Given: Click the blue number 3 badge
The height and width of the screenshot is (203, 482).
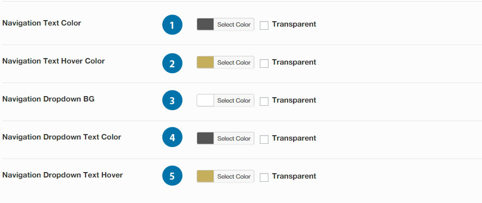Looking at the screenshot, I should (x=172, y=100).
